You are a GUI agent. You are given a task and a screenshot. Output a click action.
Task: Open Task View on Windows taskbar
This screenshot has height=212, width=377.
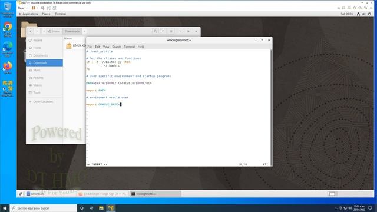pos(91,208)
